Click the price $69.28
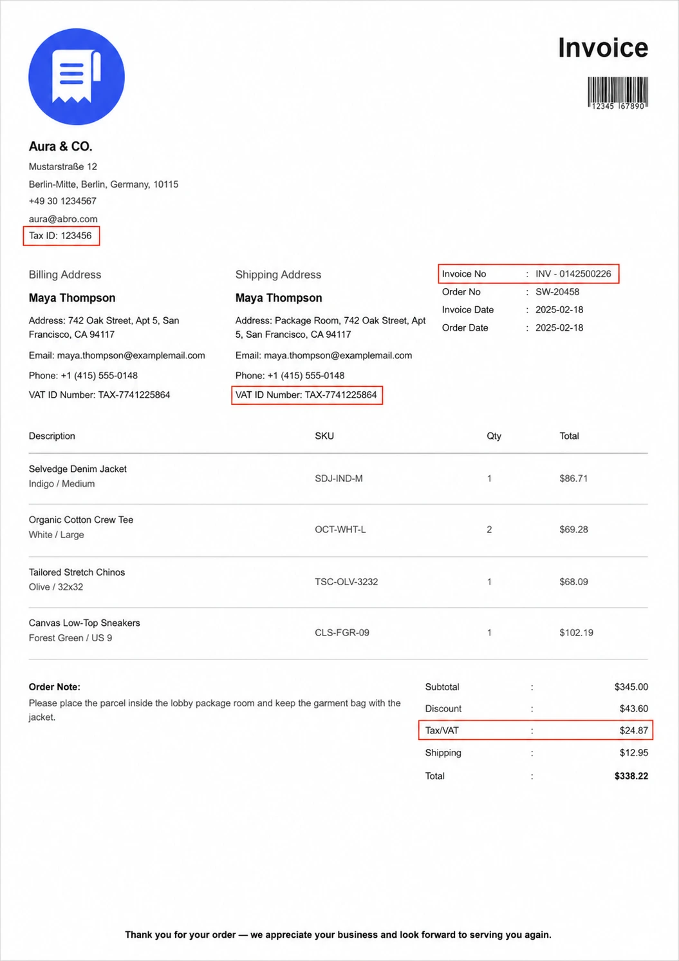Screen dimensions: 679x961 click(573, 530)
